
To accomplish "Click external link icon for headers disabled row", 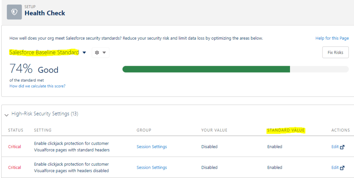I will (x=342, y=168).
